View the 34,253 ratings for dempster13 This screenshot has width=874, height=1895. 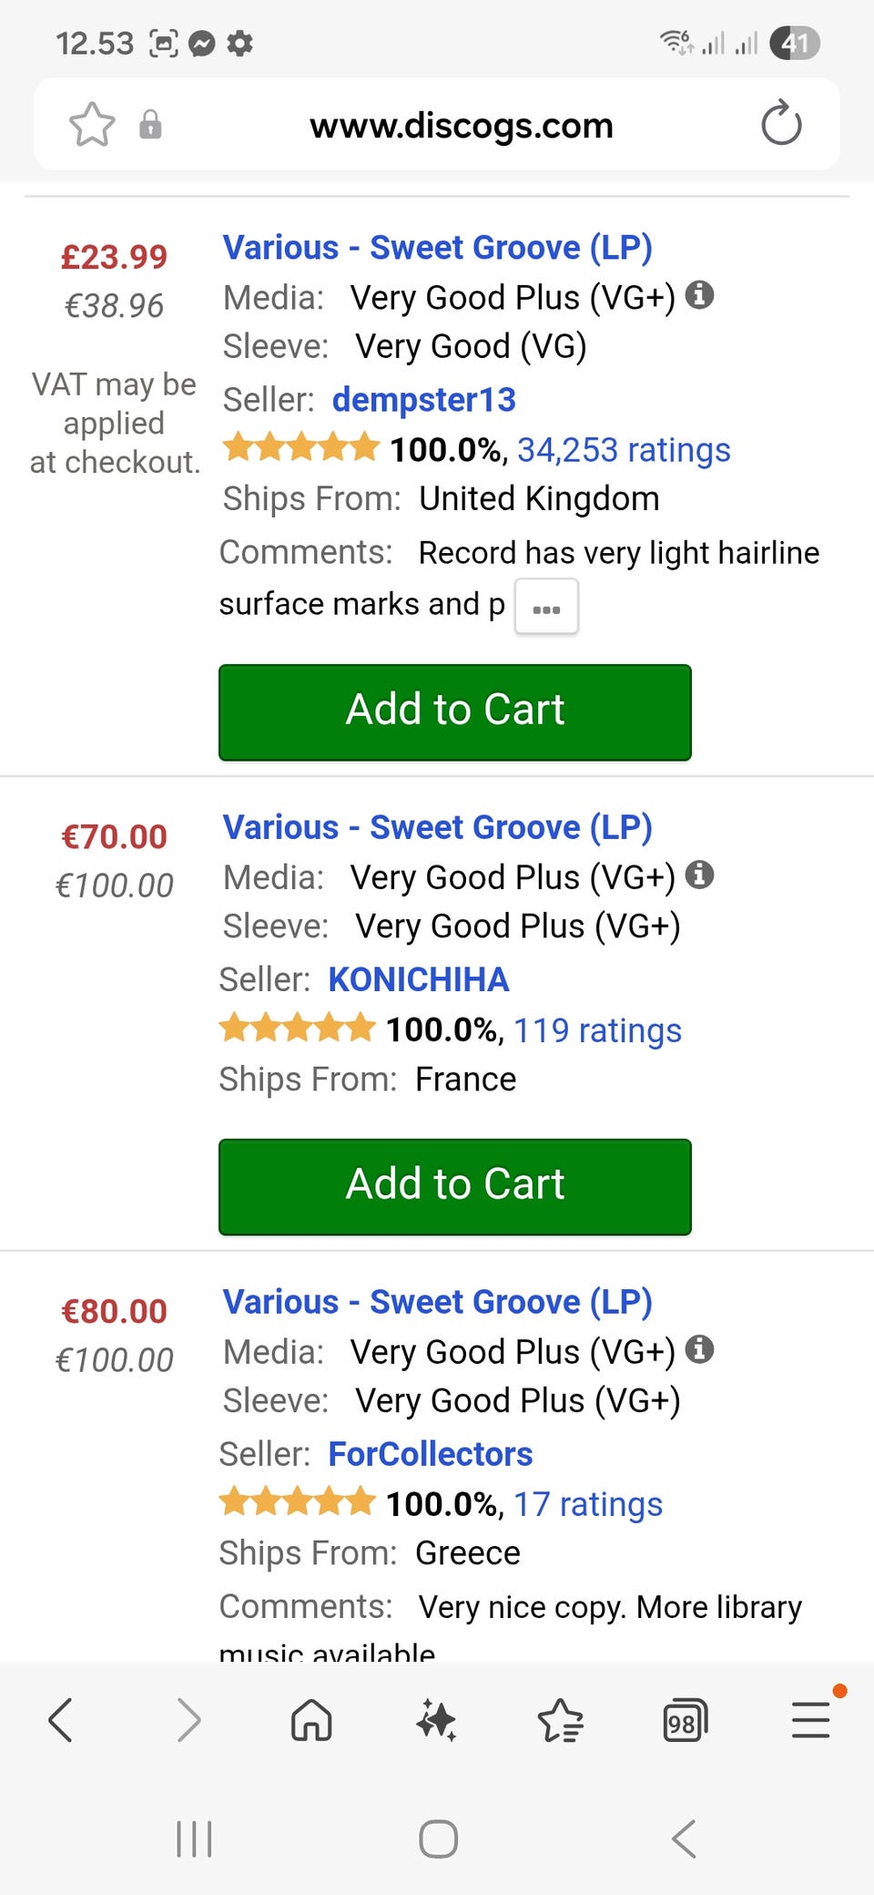[x=624, y=450]
